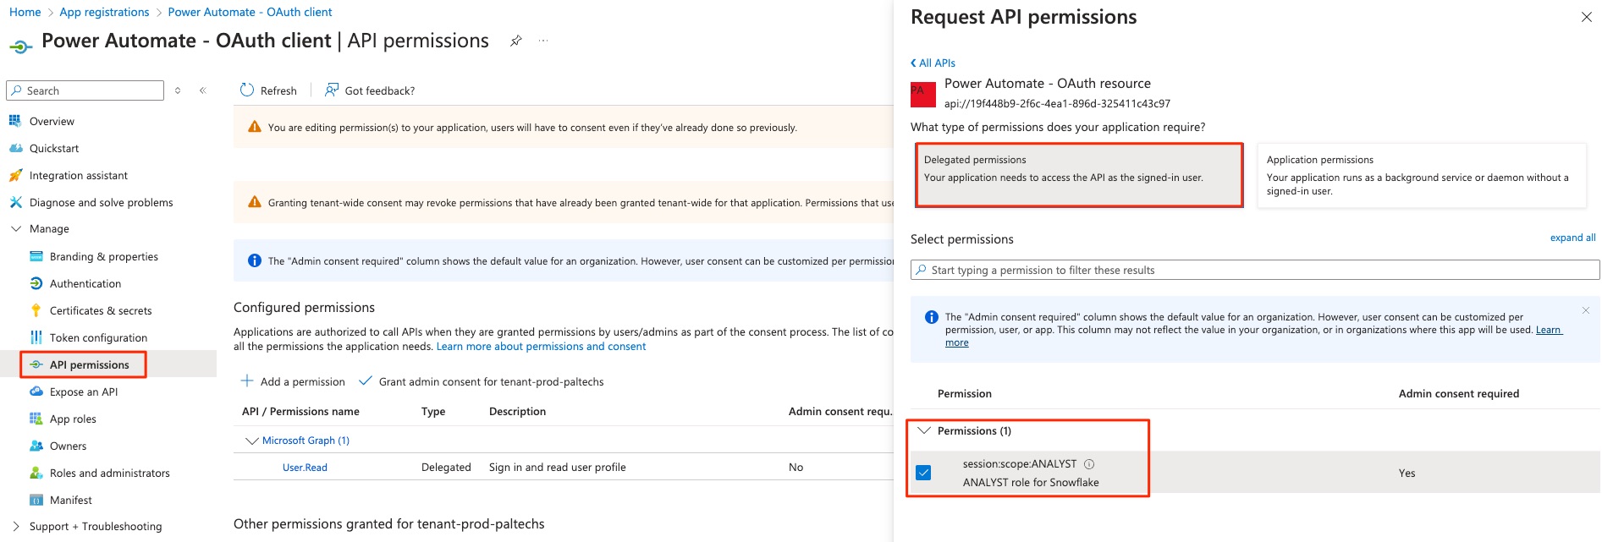This screenshot has width=1602, height=542.
Task: Click the Refresh icon above configured permissions
Action: 246,90
